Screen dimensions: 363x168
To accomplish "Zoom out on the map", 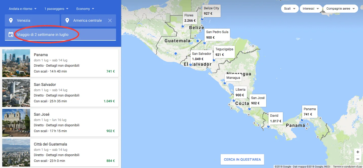I will click(x=357, y=159).
